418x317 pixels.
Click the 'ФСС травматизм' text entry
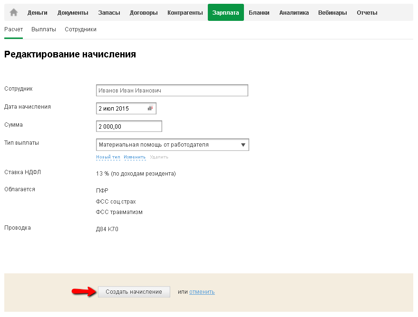[x=119, y=212]
